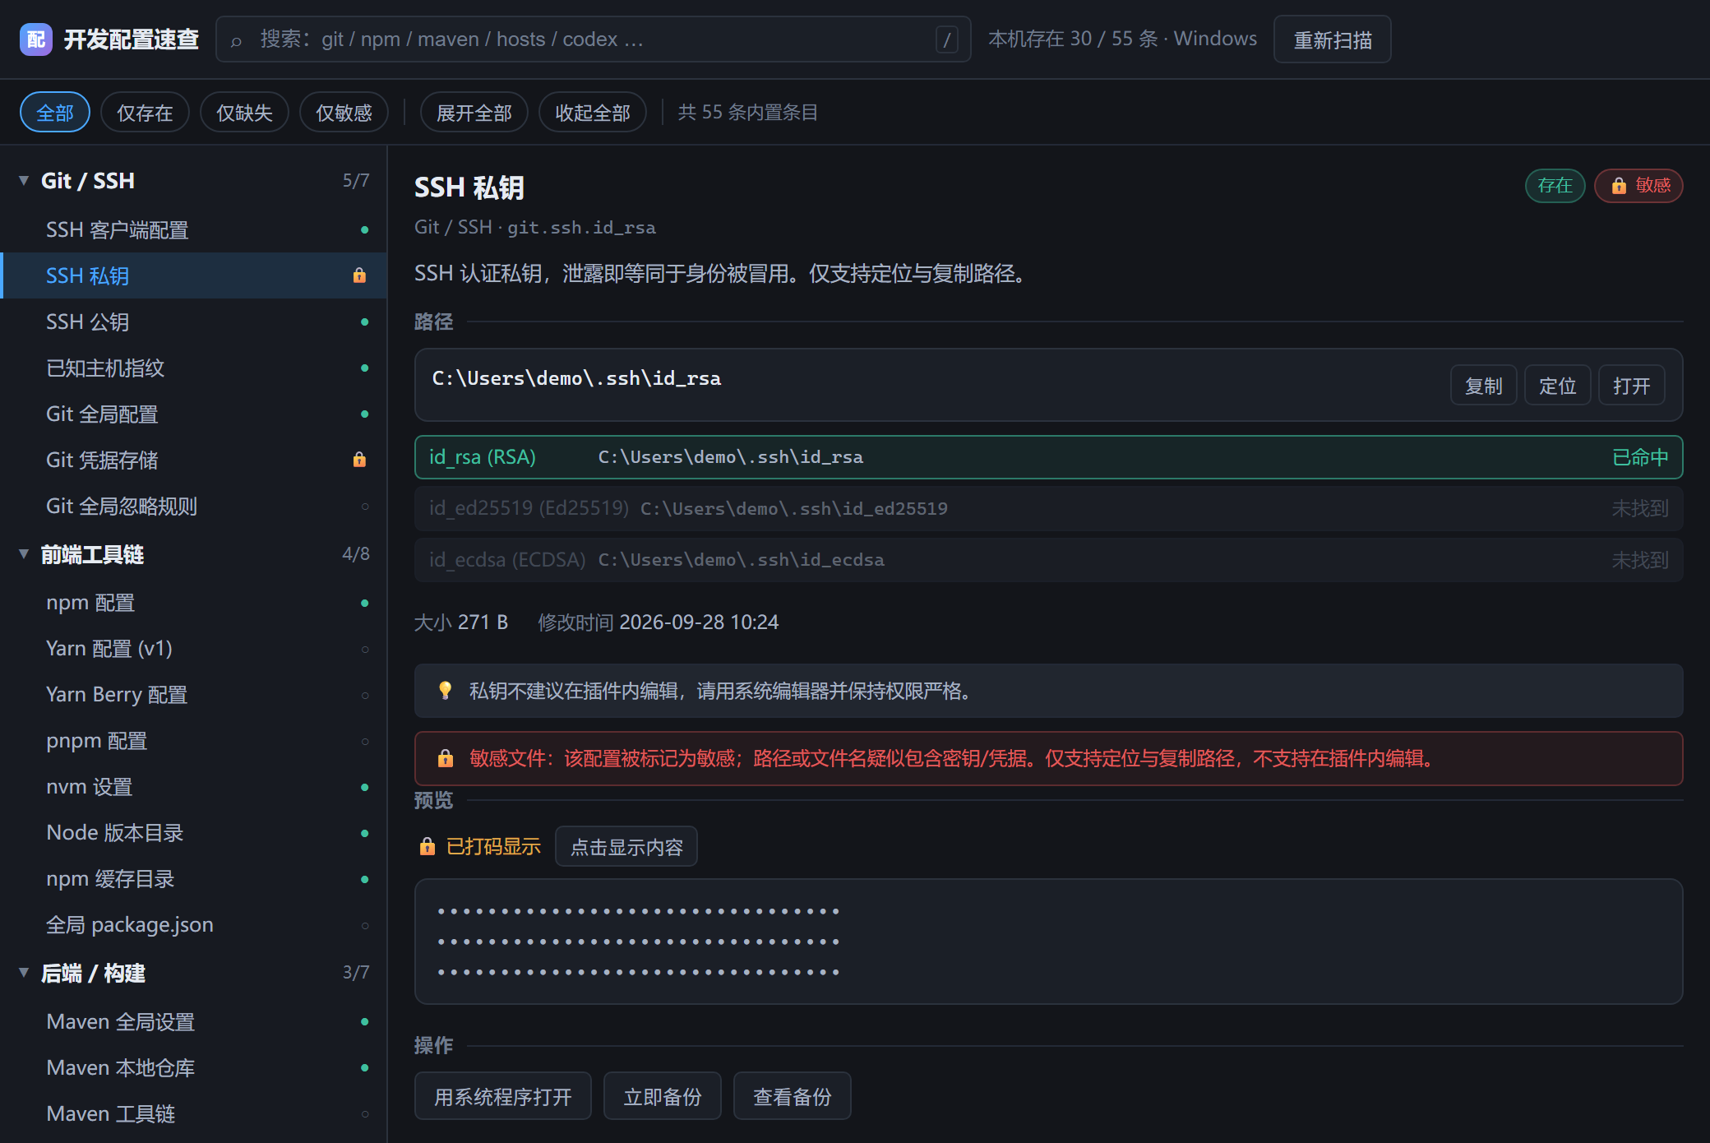
Task: Collapse the 后端 / 构建 group
Action: coord(24,974)
